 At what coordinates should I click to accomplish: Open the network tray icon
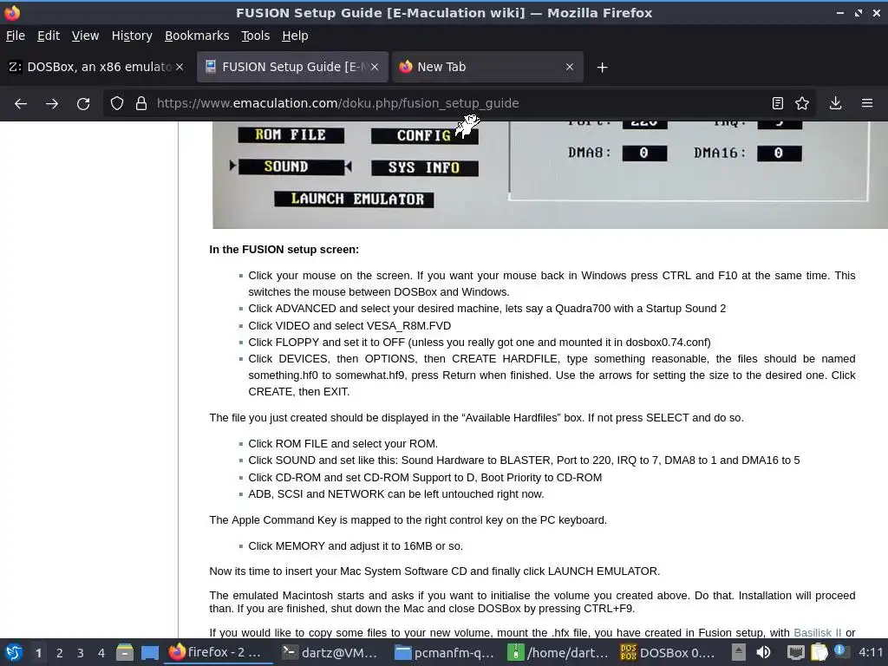click(796, 653)
